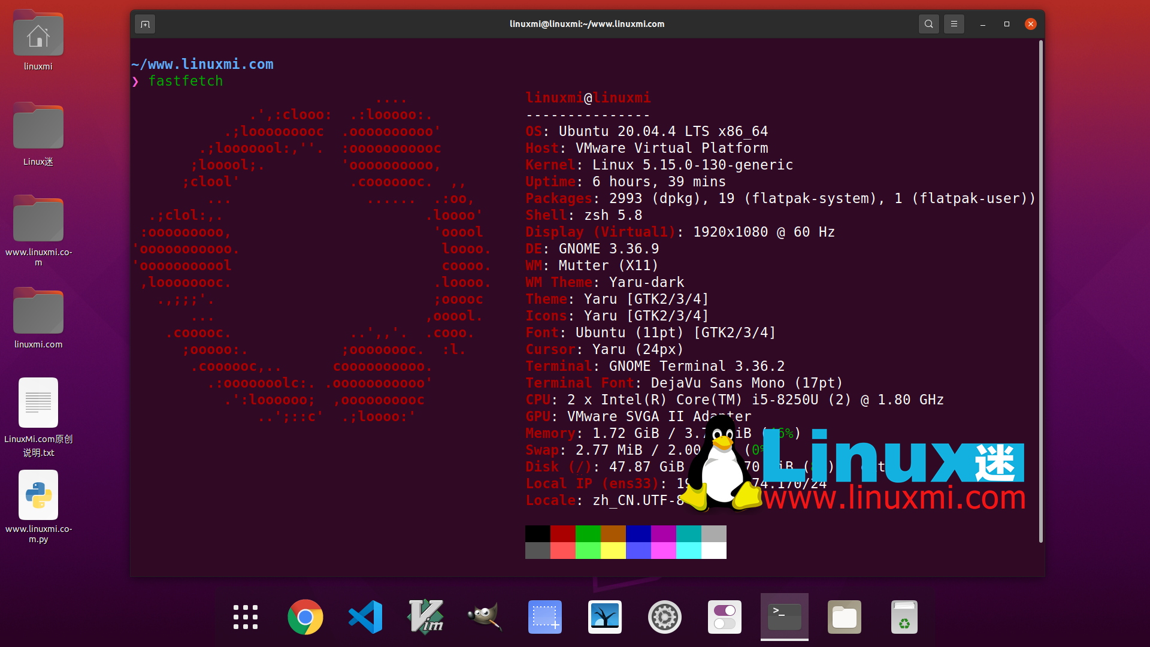Click the magenta color block
1150x647 pixels.
click(664, 534)
